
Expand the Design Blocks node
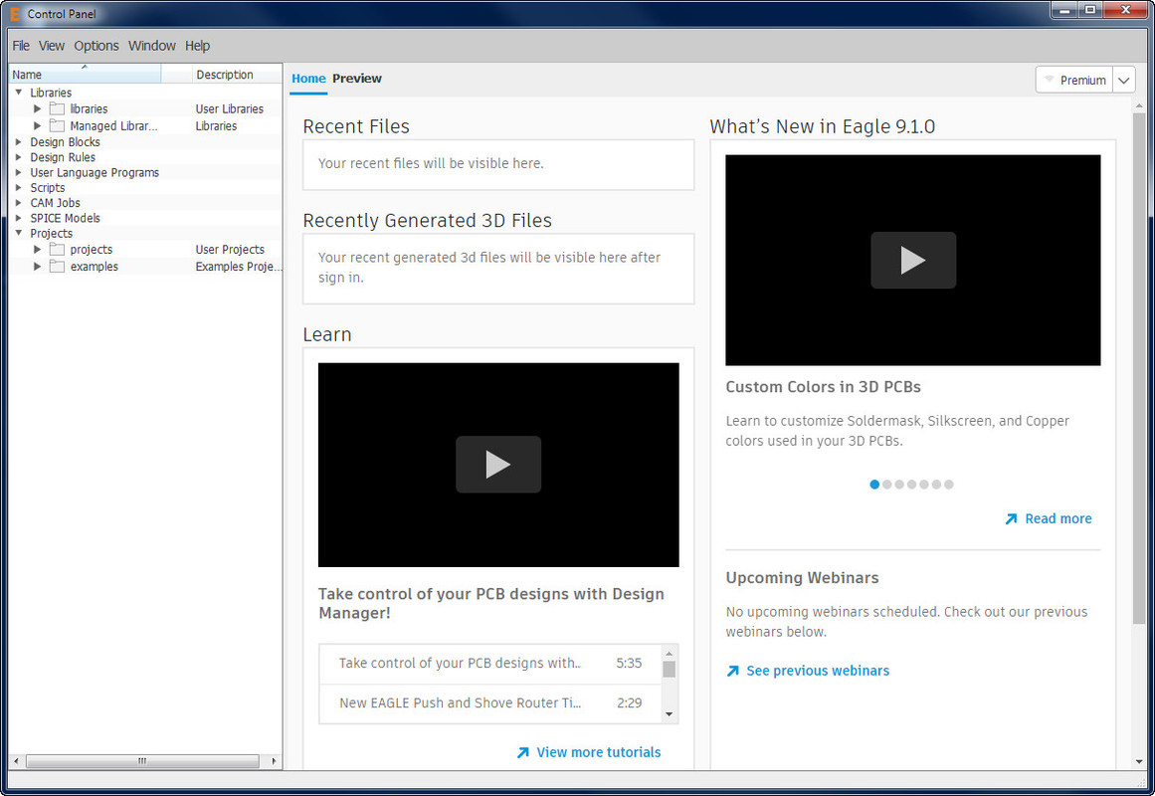point(19,141)
